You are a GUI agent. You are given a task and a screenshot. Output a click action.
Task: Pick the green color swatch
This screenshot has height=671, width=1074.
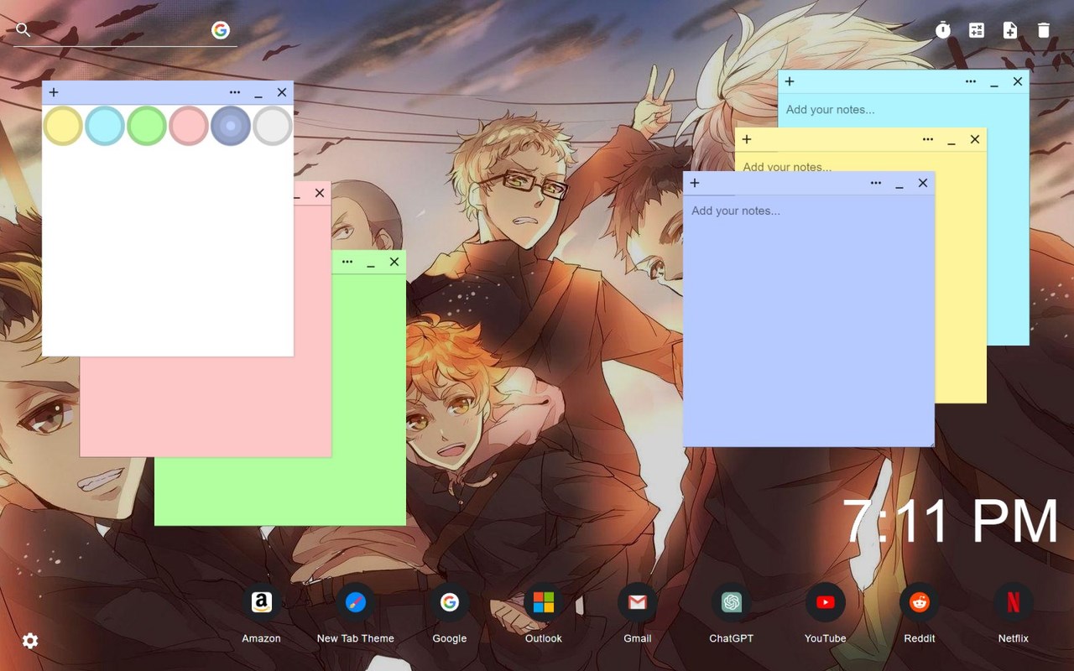(147, 126)
